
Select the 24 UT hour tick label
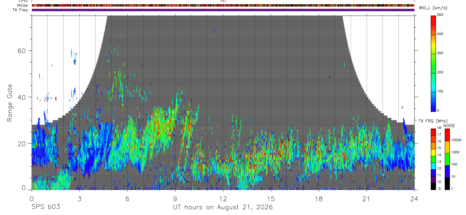tap(414, 198)
